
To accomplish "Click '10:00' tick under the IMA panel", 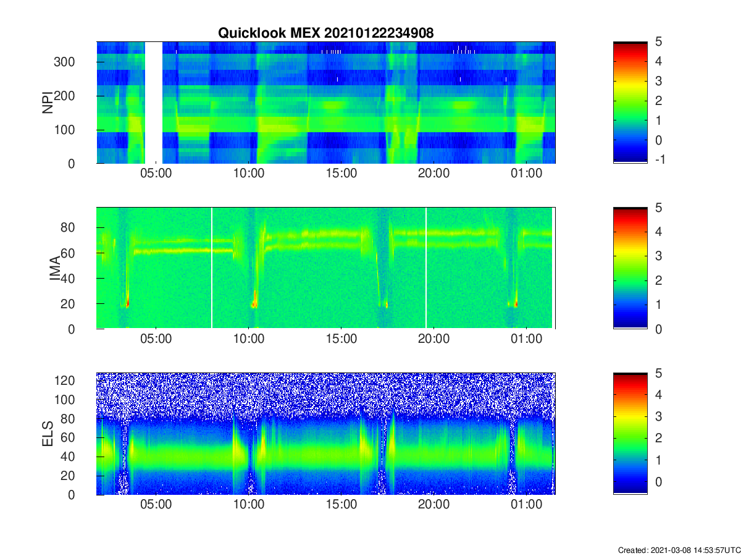I will [249, 340].
